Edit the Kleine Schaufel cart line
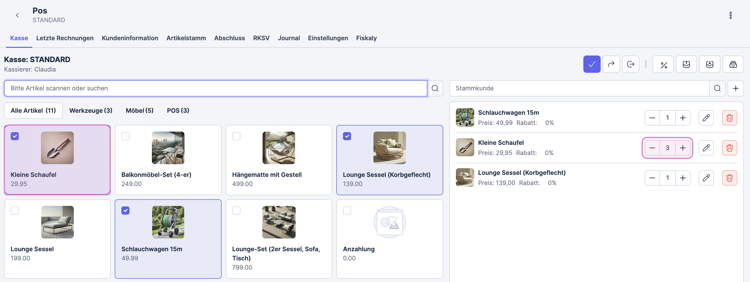The height and width of the screenshot is (282, 750). [x=706, y=148]
